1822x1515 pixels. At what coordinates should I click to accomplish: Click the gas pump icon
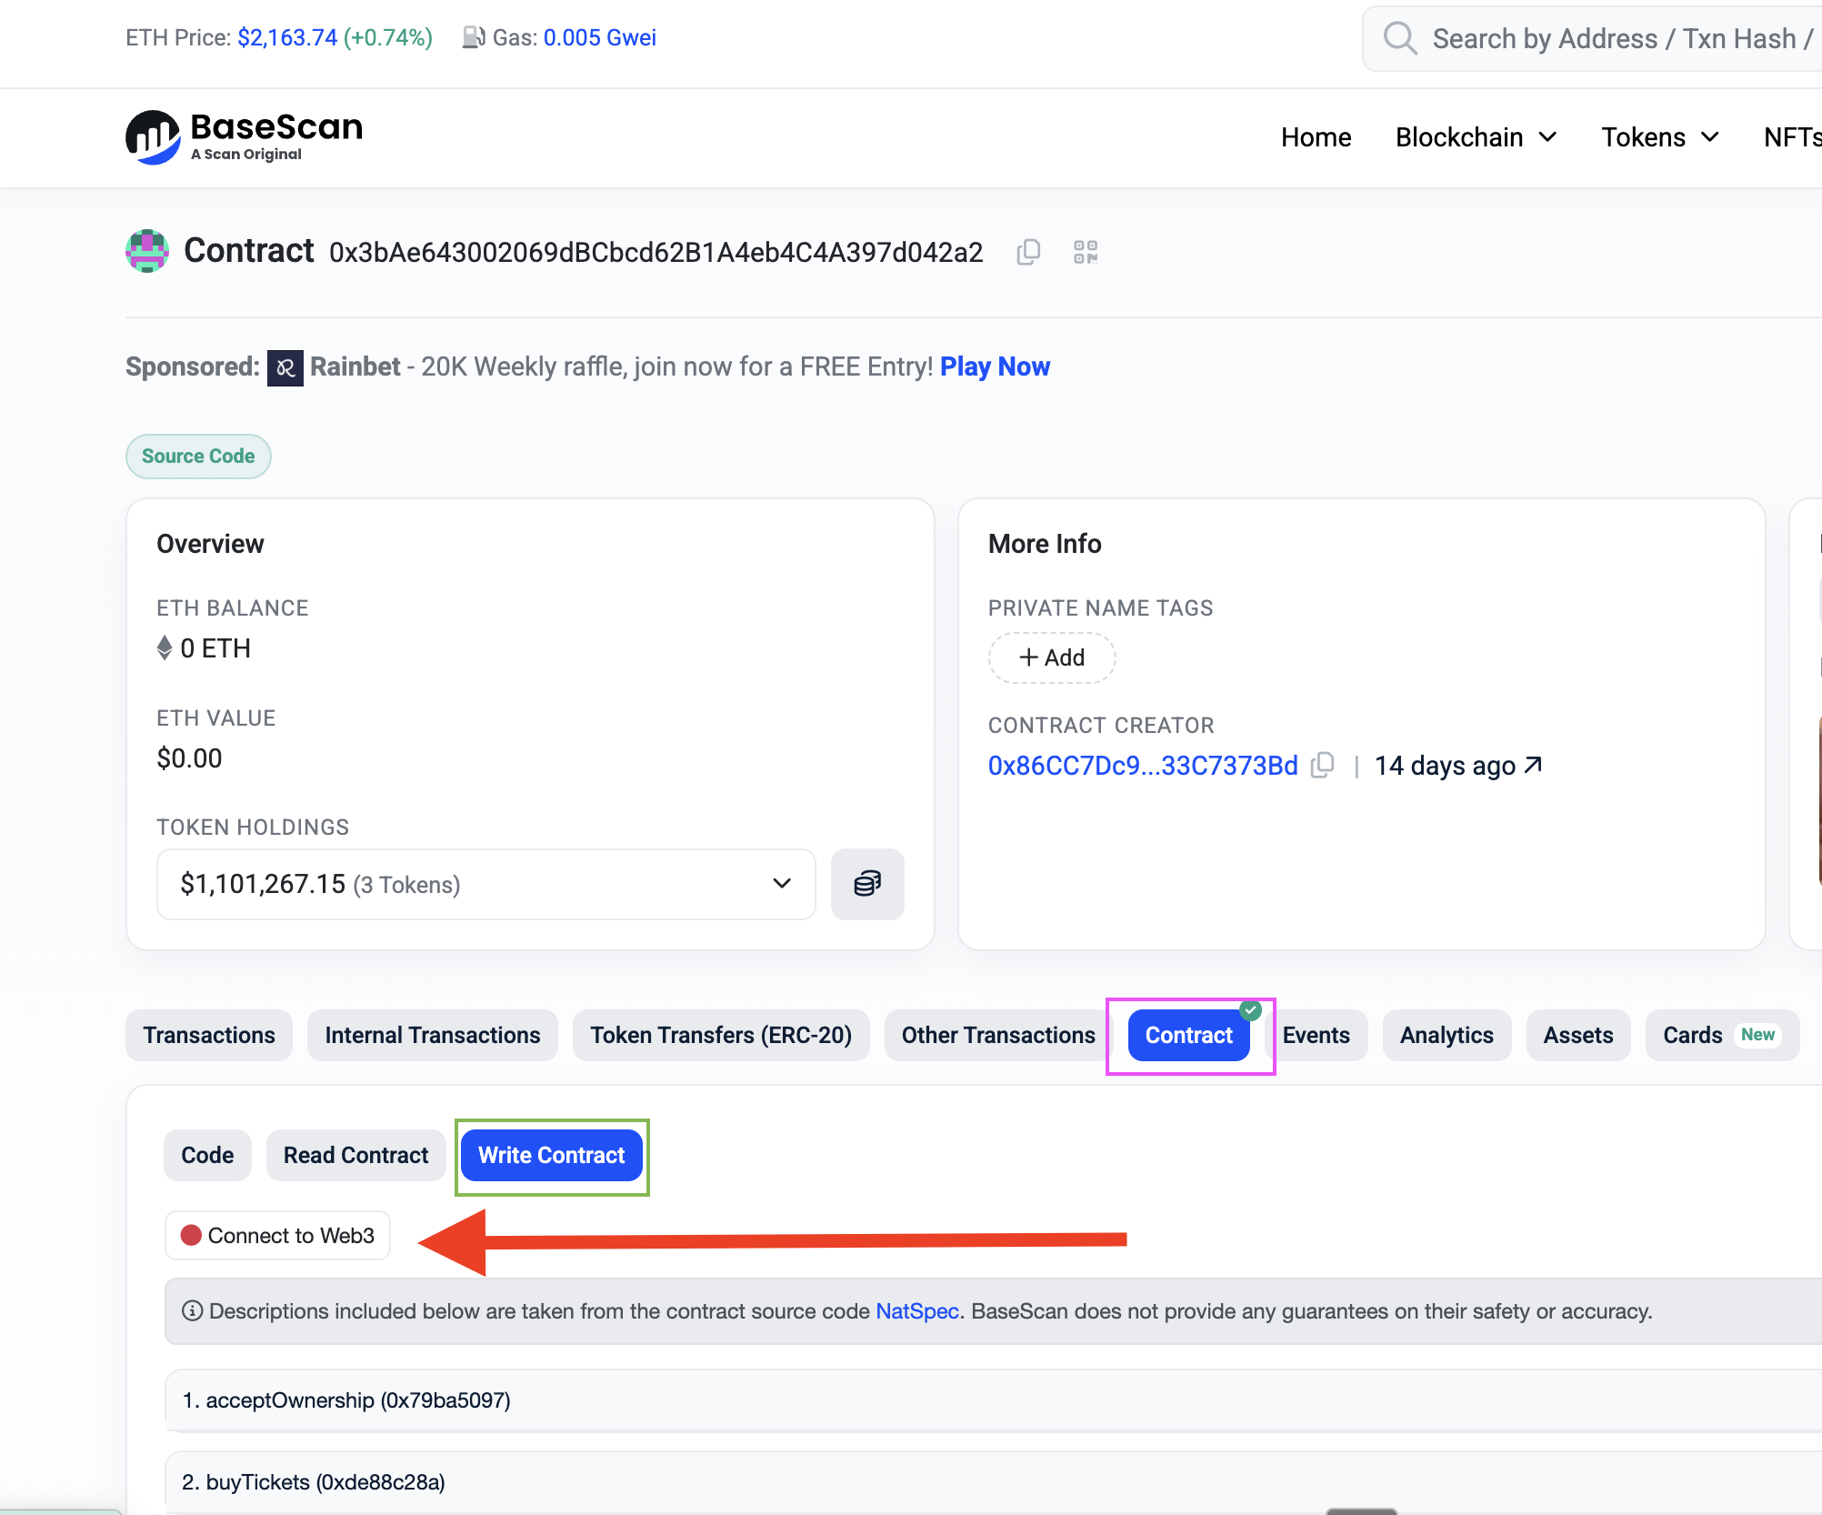473,37
